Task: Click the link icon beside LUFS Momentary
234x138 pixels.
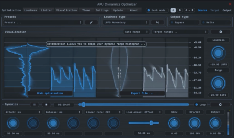Action: 158,22
